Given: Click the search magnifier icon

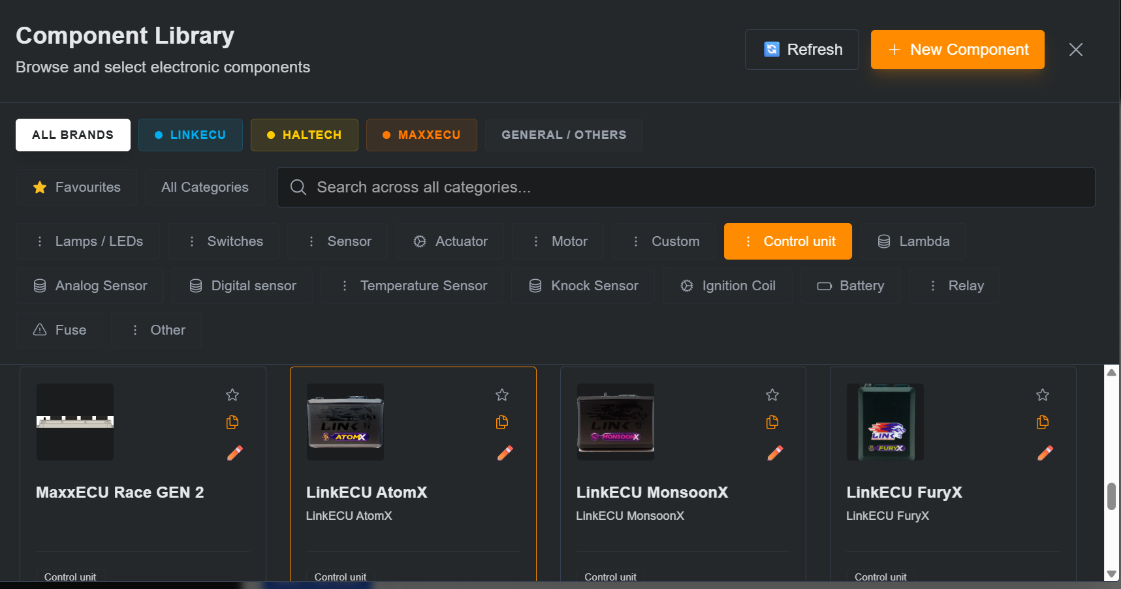Looking at the screenshot, I should [298, 187].
